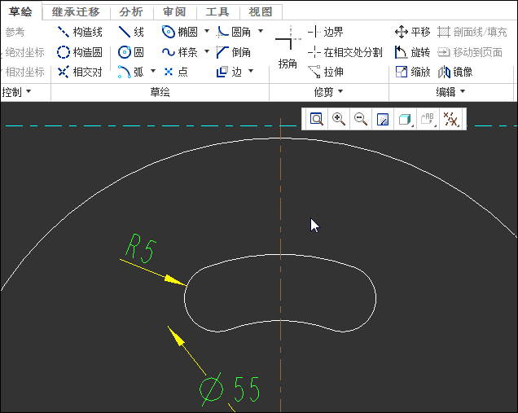Expand the 样条 spline dropdown arrow
The height and width of the screenshot is (413, 518).
pyautogui.click(x=207, y=52)
